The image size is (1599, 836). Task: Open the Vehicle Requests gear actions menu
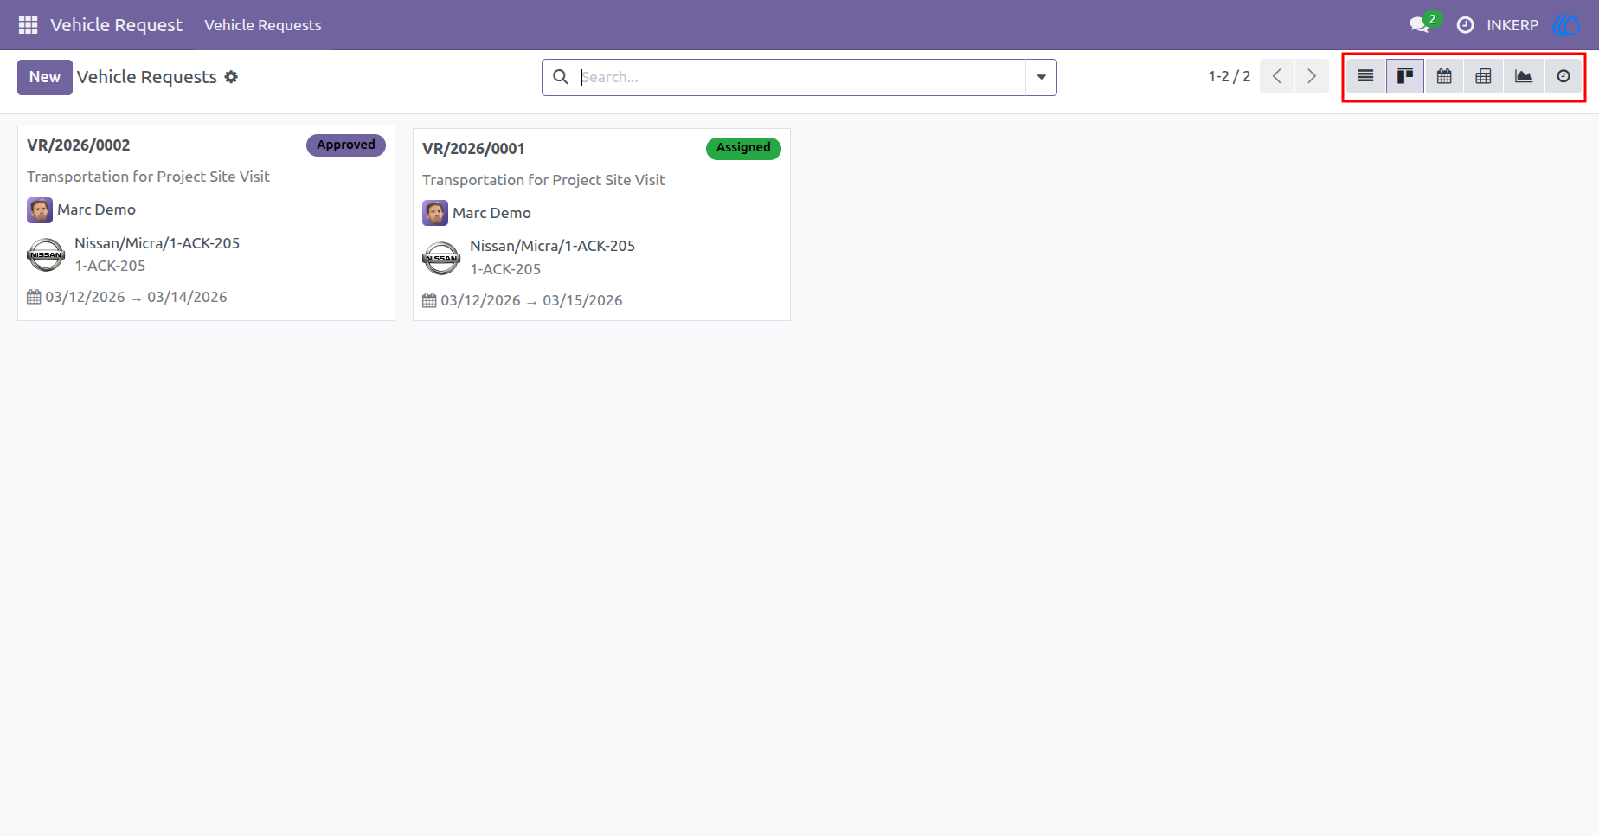(231, 77)
